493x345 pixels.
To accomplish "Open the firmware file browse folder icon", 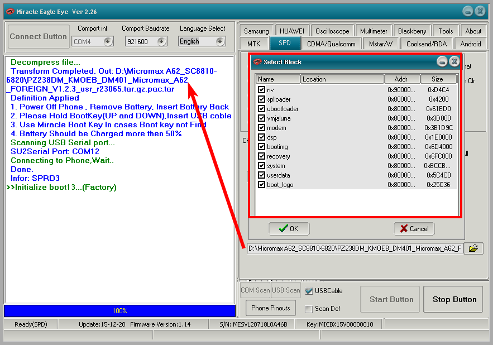I will point(473,248).
